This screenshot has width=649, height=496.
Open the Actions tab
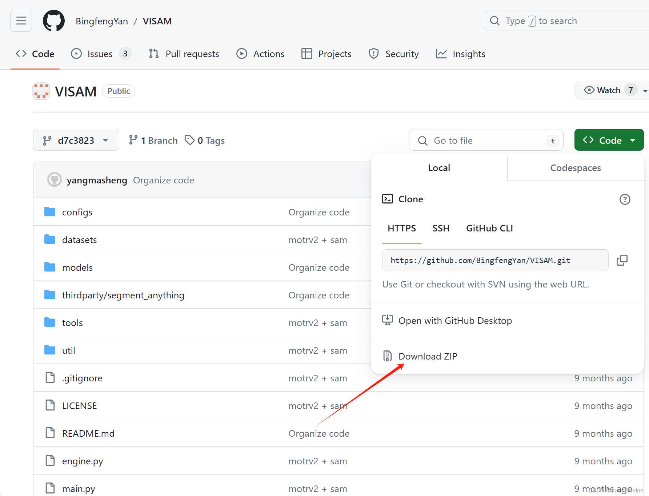(x=260, y=54)
